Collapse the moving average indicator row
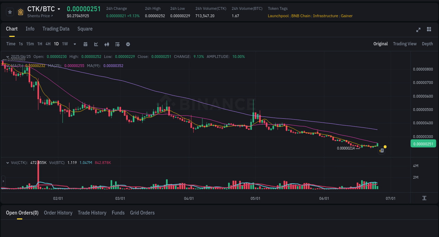 tap(8, 65)
